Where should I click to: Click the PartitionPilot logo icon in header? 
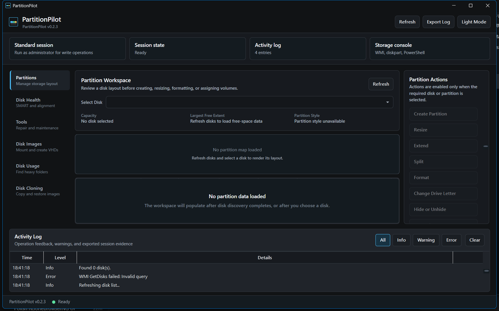click(x=13, y=22)
